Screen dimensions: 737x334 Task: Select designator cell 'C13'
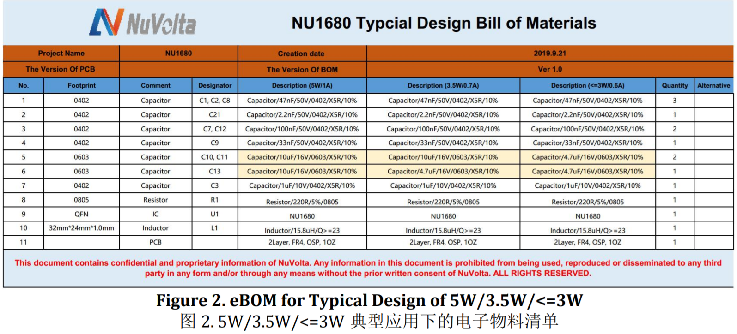tap(215, 171)
